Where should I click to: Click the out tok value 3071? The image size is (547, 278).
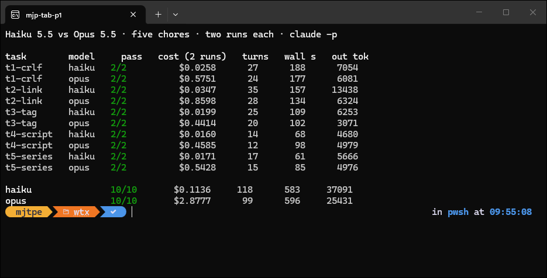tap(348, 123)
